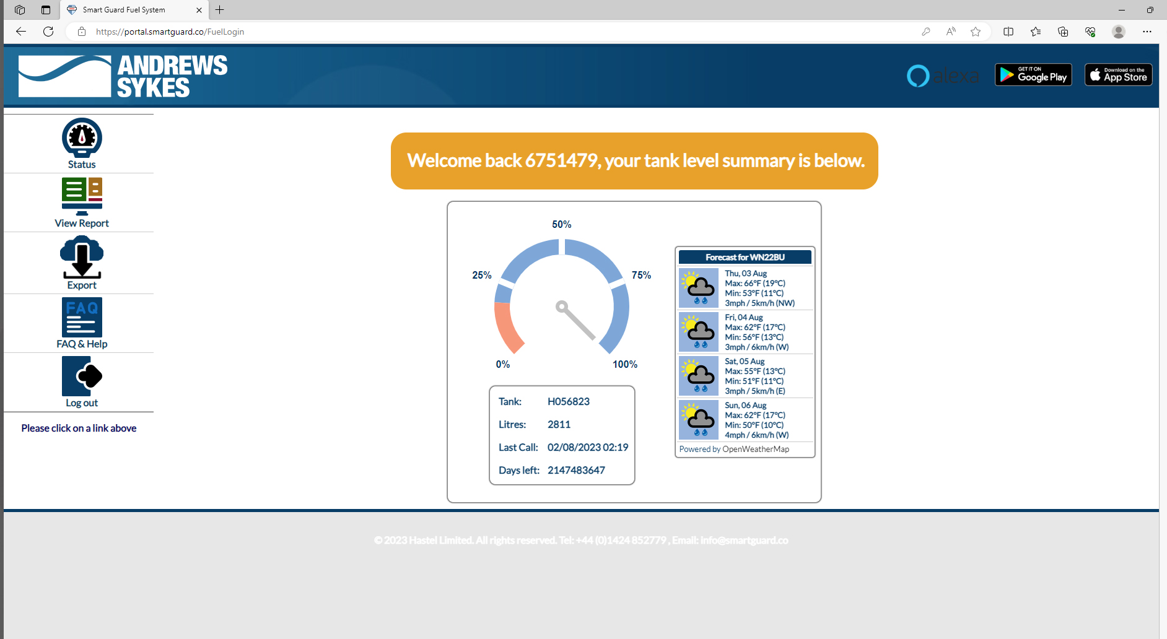Screen dimensions: 1167x639
Task: Open the browser profile menu
Action: pos(1119,31)
